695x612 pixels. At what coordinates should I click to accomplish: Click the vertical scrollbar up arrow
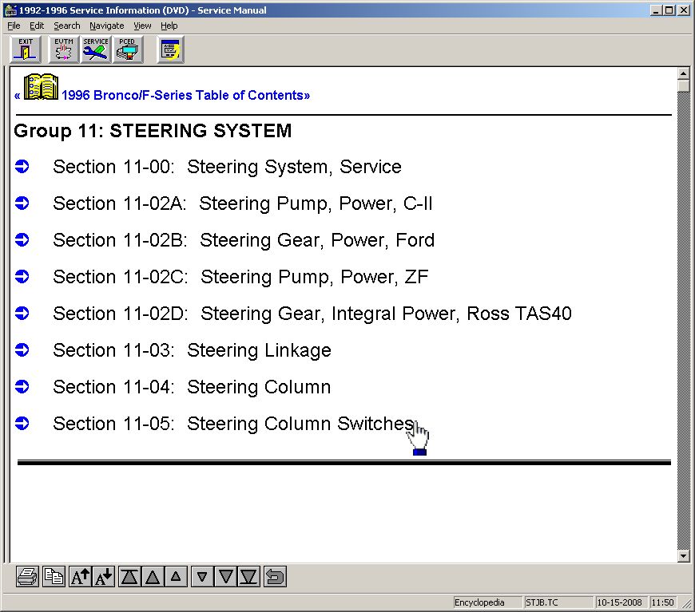click(683, 73)
